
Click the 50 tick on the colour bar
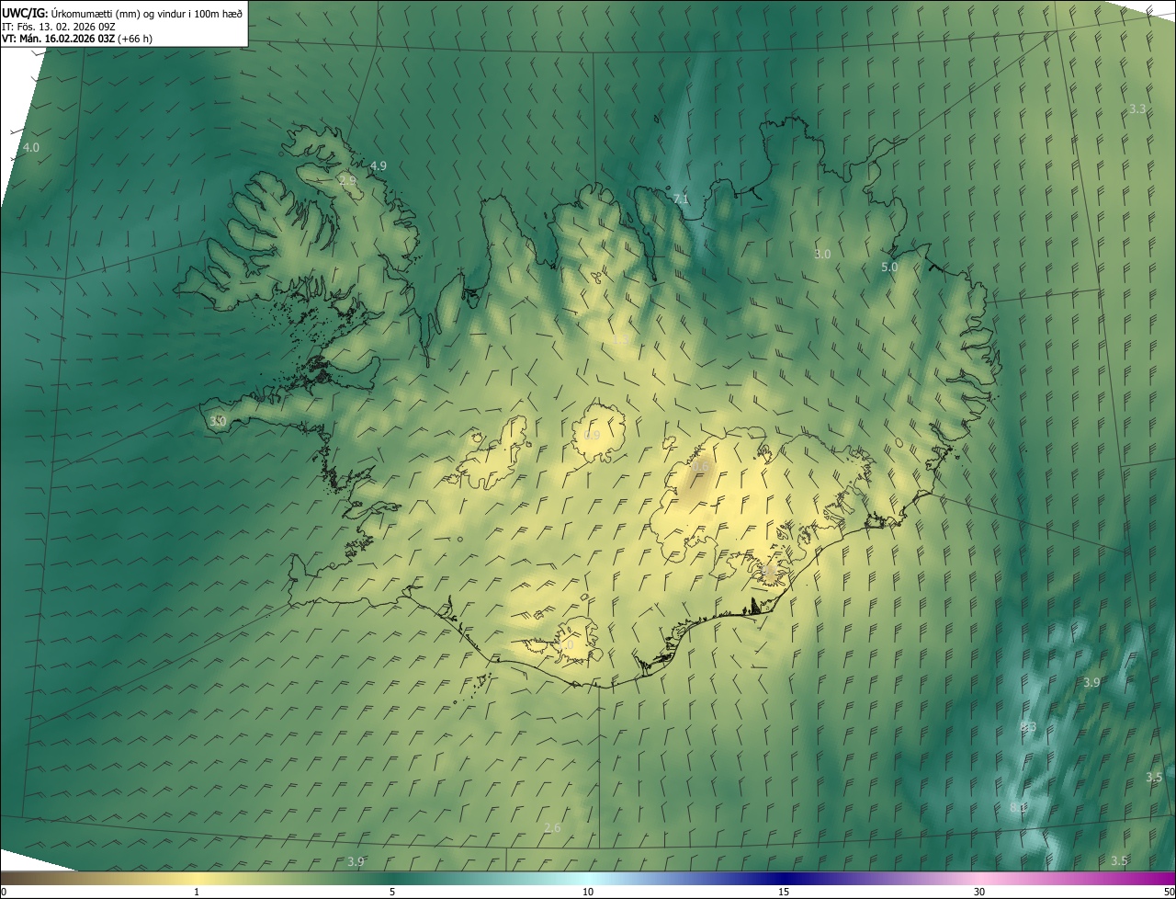[x=1169, y=892]
